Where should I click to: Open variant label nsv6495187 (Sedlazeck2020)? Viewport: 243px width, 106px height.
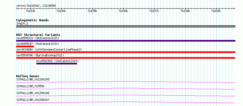38,44
